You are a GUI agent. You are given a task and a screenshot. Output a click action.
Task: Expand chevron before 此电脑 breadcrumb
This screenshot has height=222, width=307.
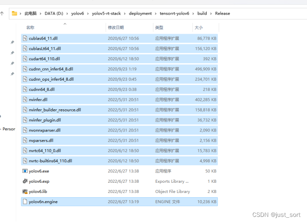point(20,14)
